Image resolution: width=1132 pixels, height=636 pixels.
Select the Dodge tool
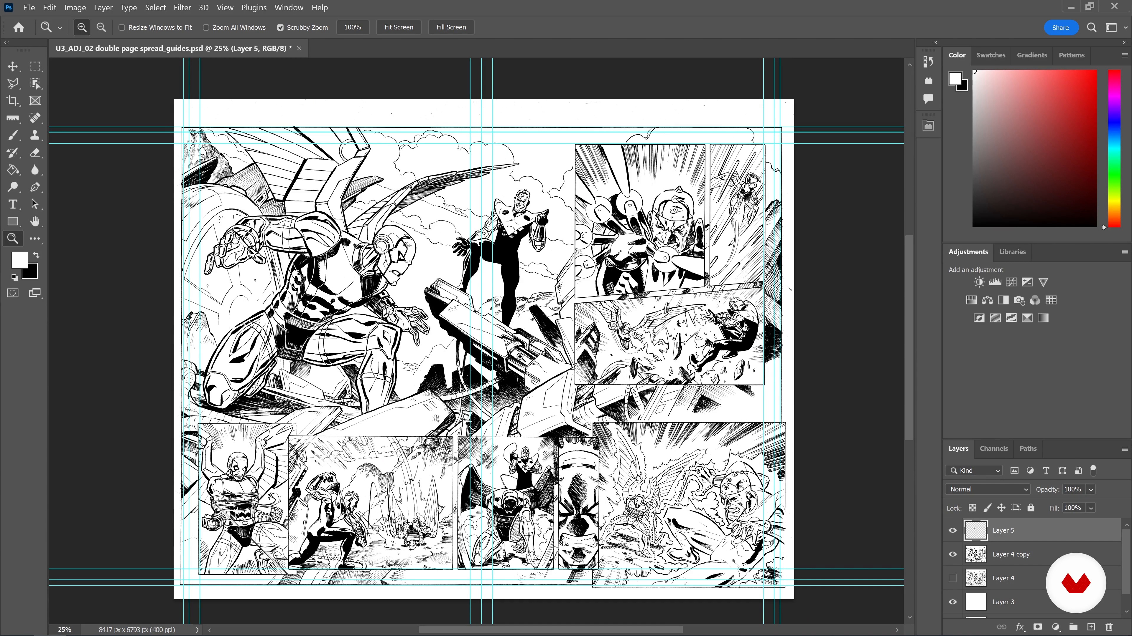[13, 187]
